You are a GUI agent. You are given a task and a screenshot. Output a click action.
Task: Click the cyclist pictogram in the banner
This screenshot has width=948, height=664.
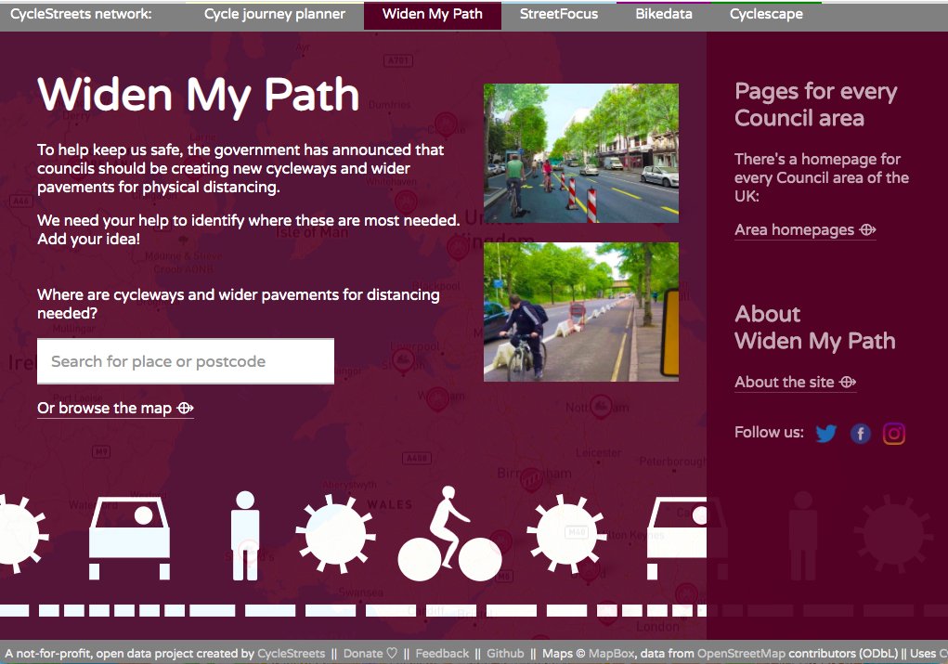[449, 533]
